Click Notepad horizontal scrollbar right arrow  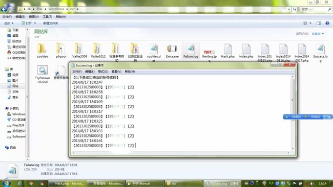288,153
